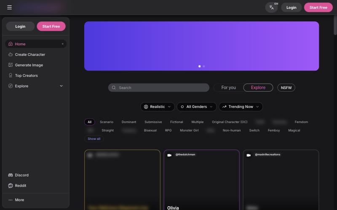
Task: Open the All Genders dropdown
Action: pos(197,107)
